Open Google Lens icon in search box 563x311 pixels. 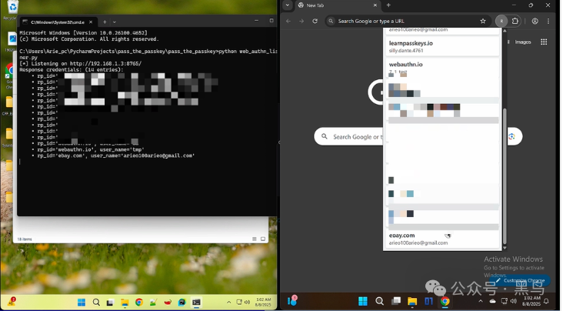pos(511,136)
